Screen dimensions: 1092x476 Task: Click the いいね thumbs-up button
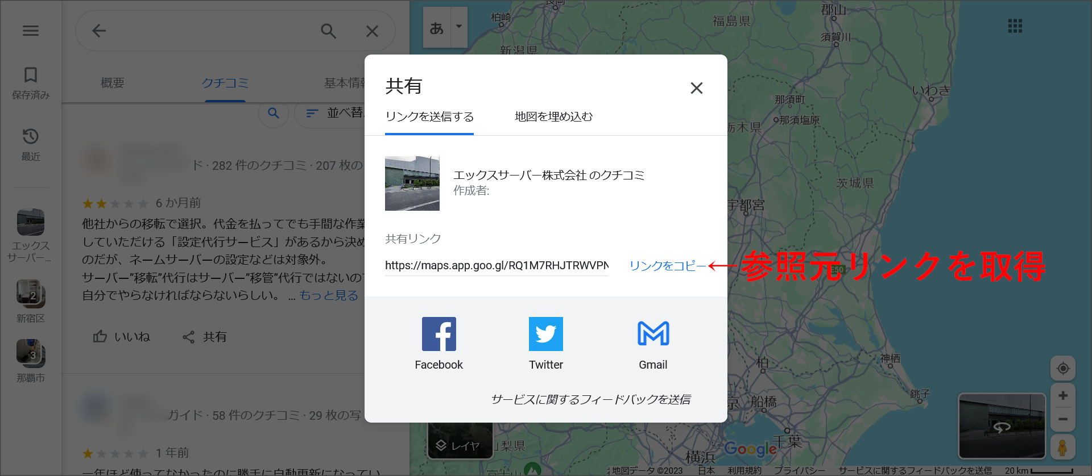coord(122,337)
